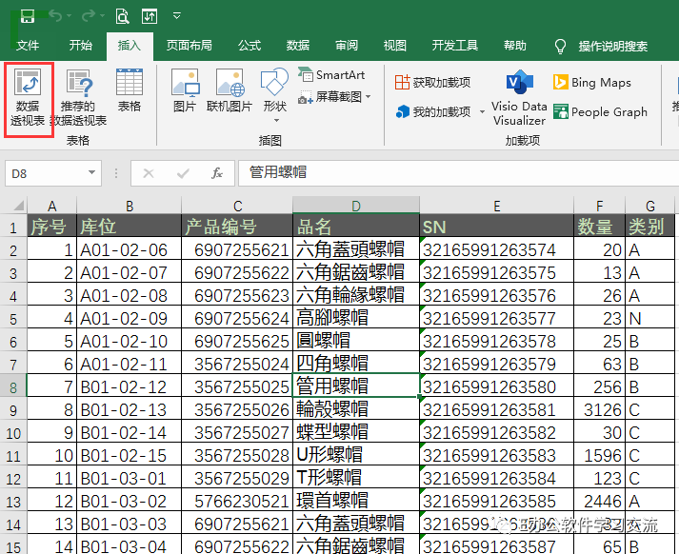The width and height of the screenshot is (679, 554).
Task: Open People Graph add-in
Action: click(600, 112)
